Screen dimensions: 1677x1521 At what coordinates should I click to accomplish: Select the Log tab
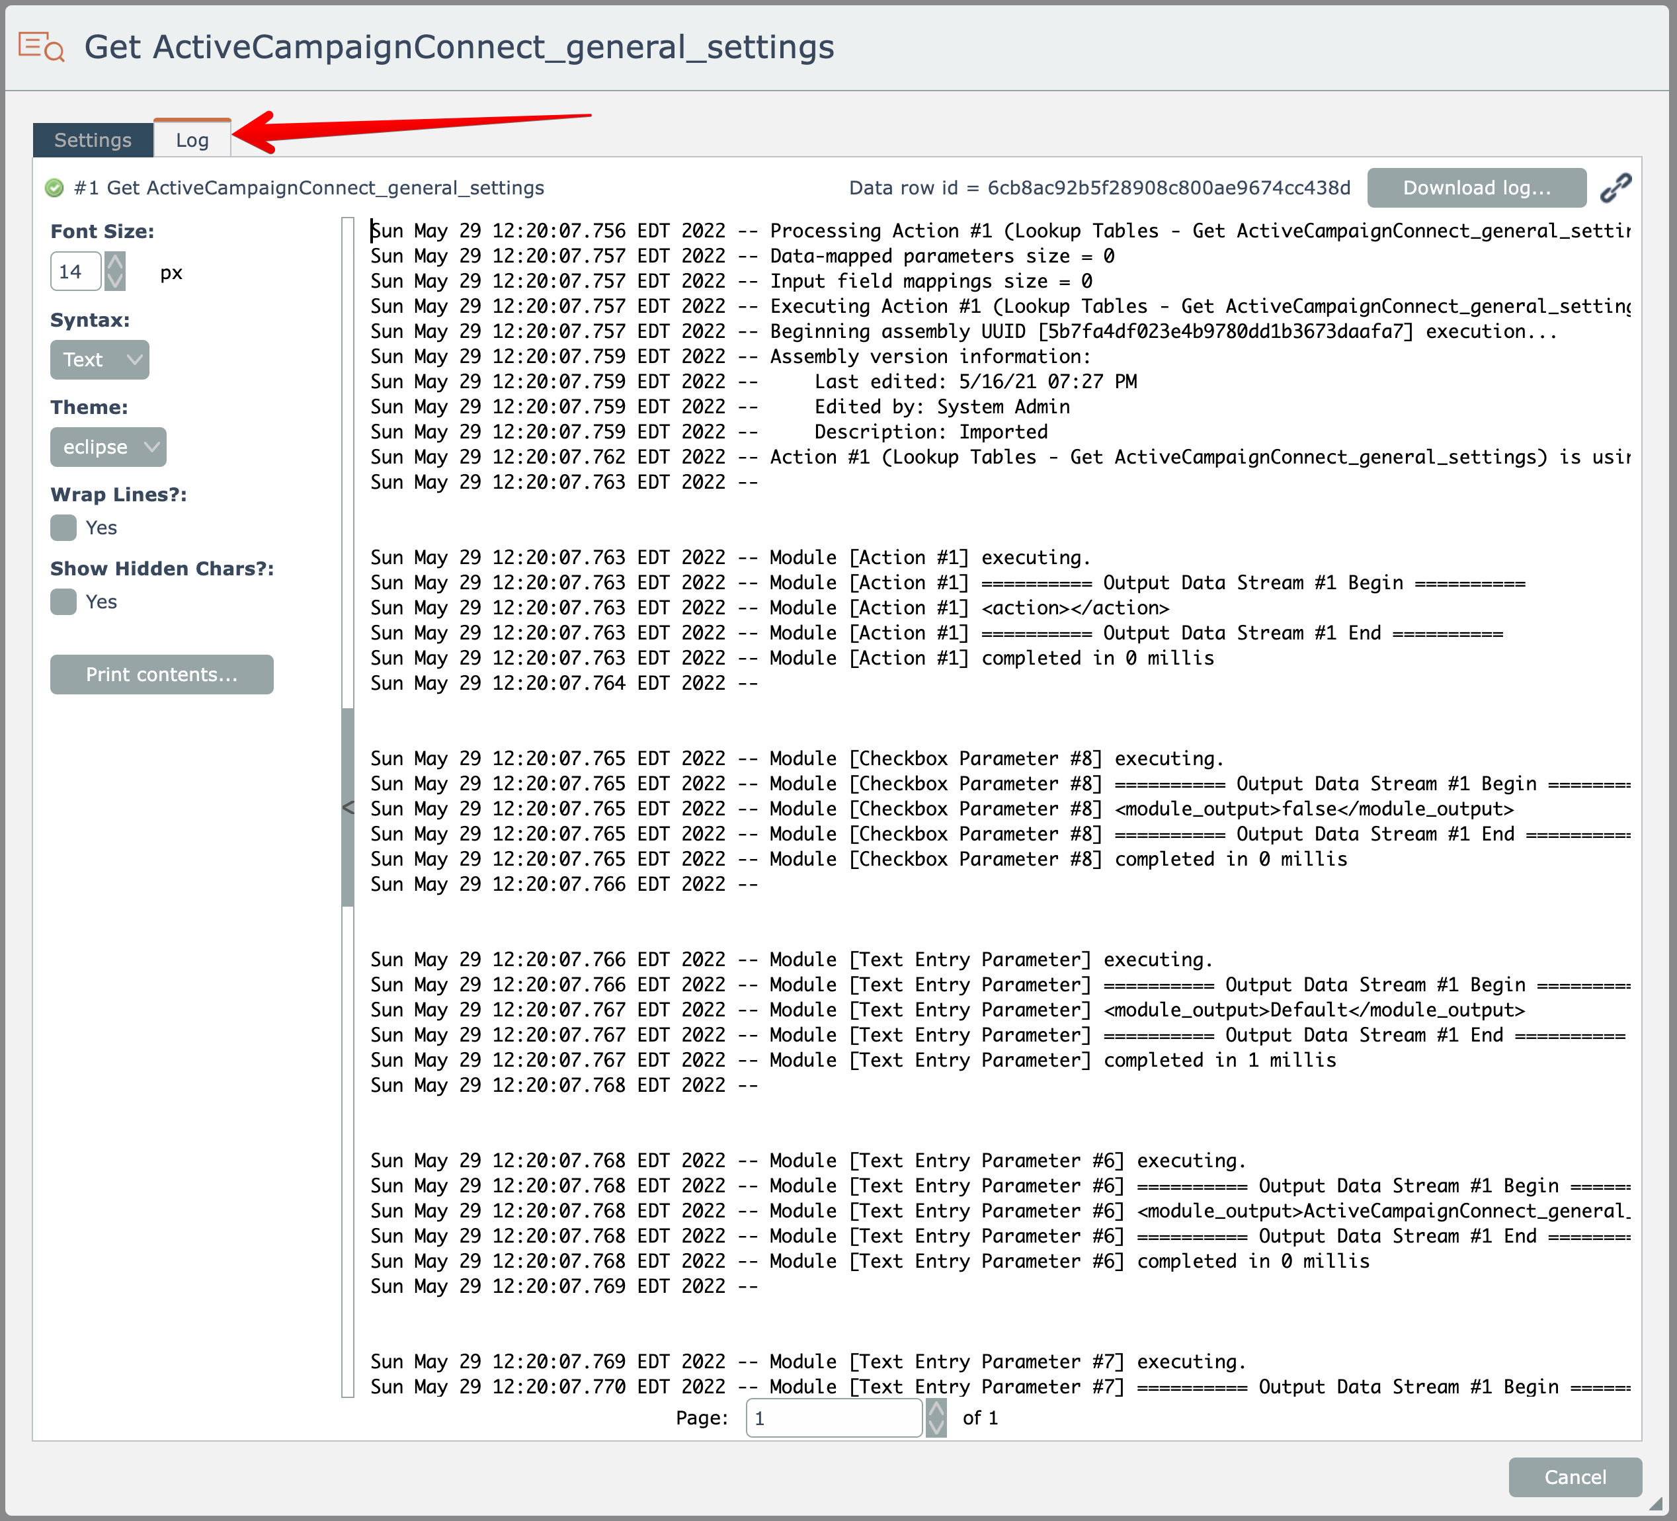coord(192,140)
